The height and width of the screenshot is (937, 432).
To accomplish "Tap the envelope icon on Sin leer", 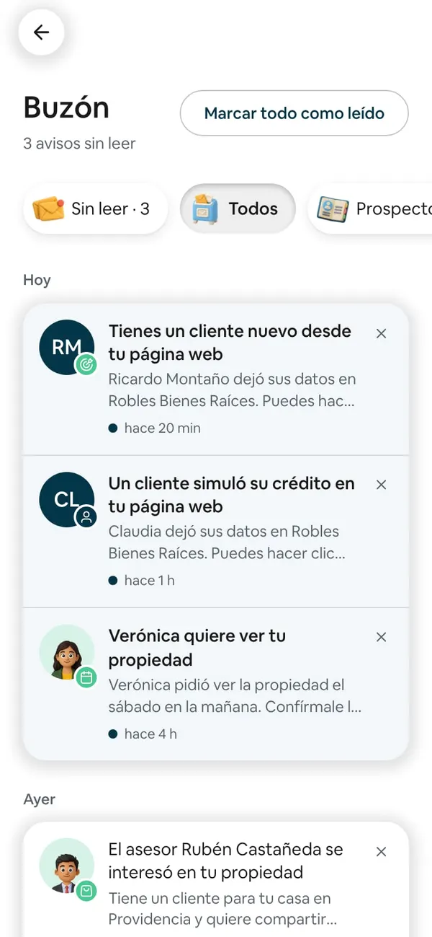I will point(49,209).
